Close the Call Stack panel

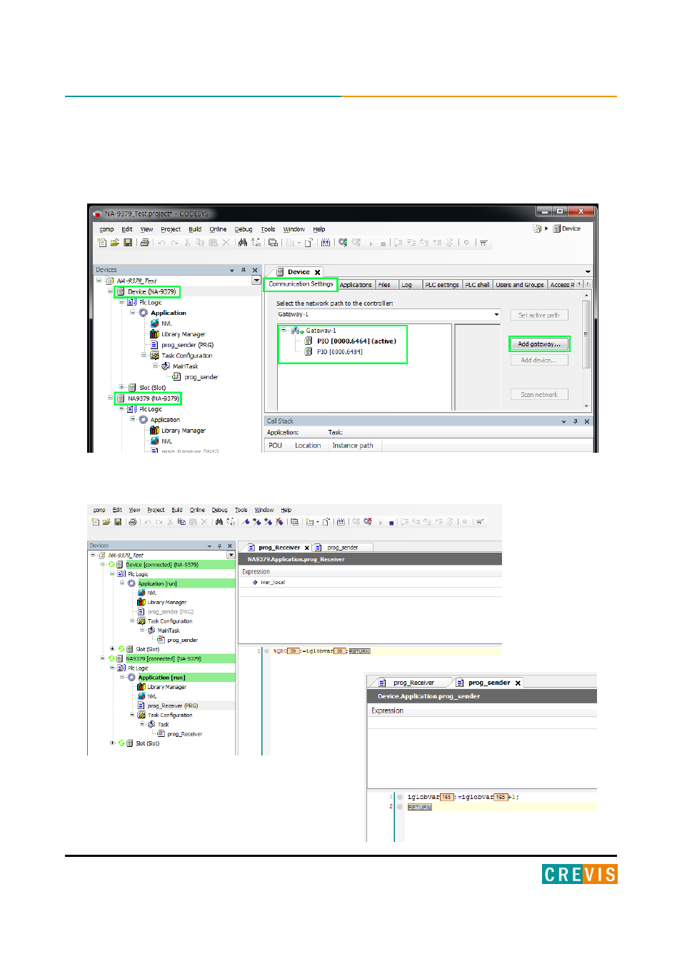587,421
